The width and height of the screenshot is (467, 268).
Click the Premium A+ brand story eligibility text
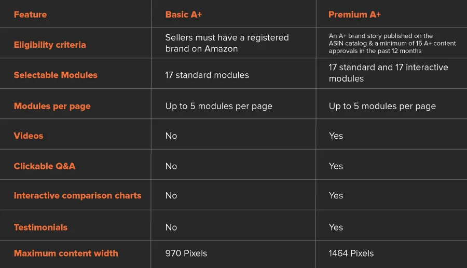pos(392,44)
